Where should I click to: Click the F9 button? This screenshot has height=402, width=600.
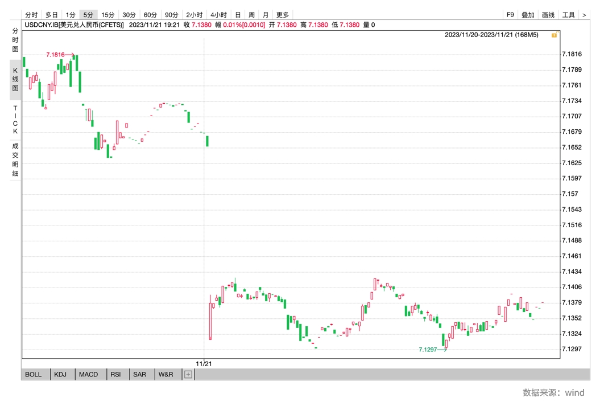pyautogui.click(x=510, y=15)
